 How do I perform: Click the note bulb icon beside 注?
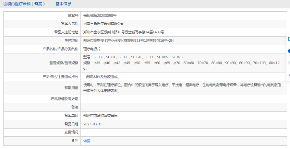(73, 141)
